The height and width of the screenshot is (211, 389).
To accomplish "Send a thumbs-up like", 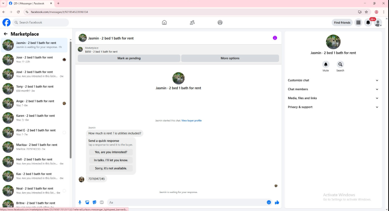I will (x=277, y=202).
